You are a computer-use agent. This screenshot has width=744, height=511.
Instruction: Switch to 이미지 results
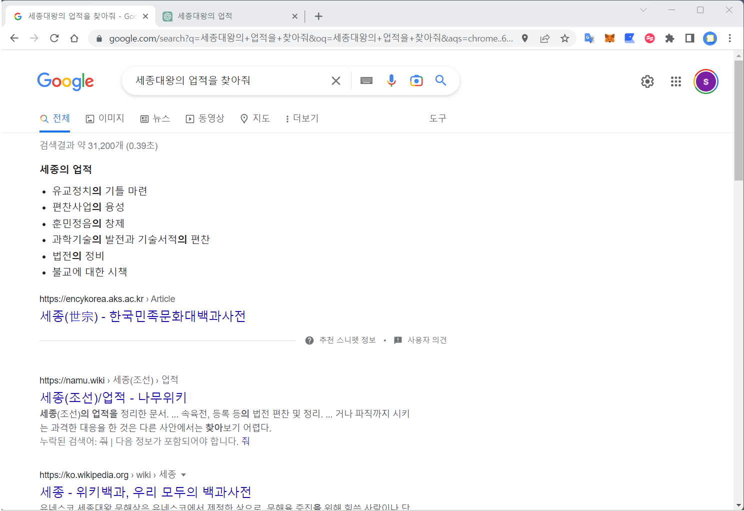105,118
